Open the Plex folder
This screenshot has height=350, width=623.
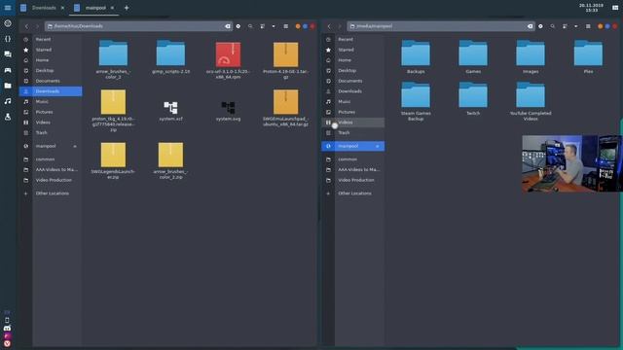[588, 56]
